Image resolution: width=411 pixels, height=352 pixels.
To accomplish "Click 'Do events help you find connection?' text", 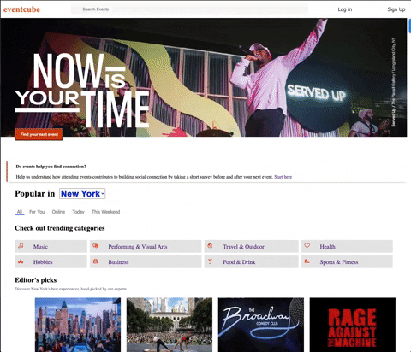I will tap(51, 167).
